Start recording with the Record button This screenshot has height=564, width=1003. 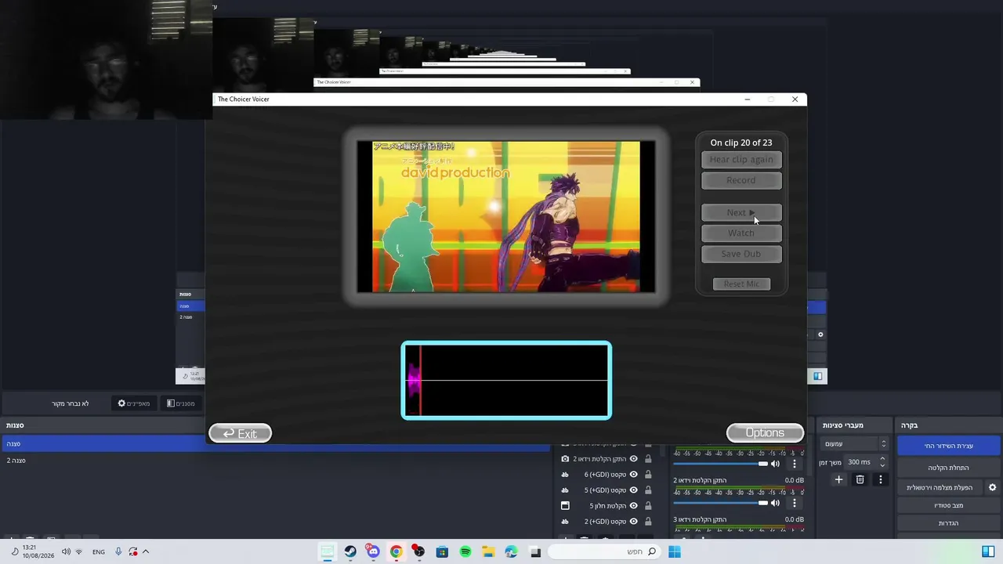(741, 181)
